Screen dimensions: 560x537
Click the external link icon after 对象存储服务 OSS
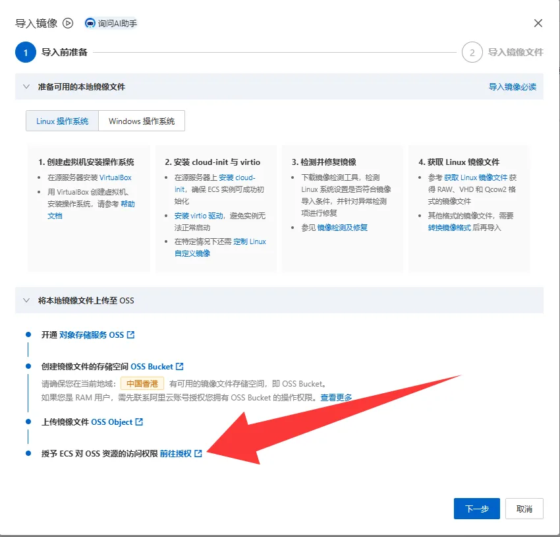click(x=130, y=335)
